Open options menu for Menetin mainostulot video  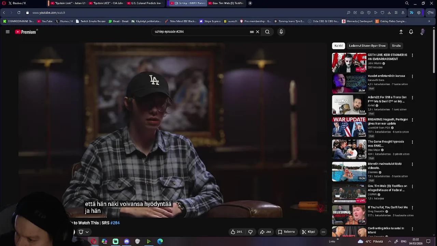412,164
